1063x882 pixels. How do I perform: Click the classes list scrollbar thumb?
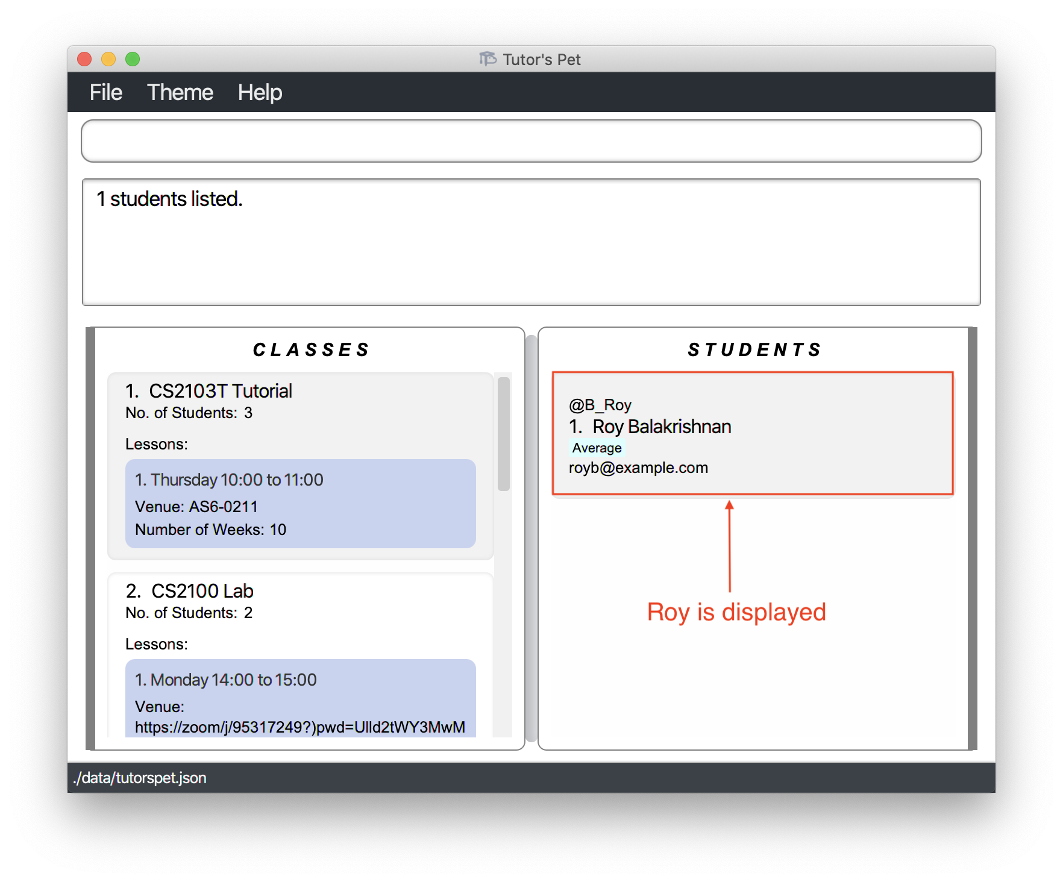tap(504, 434)
